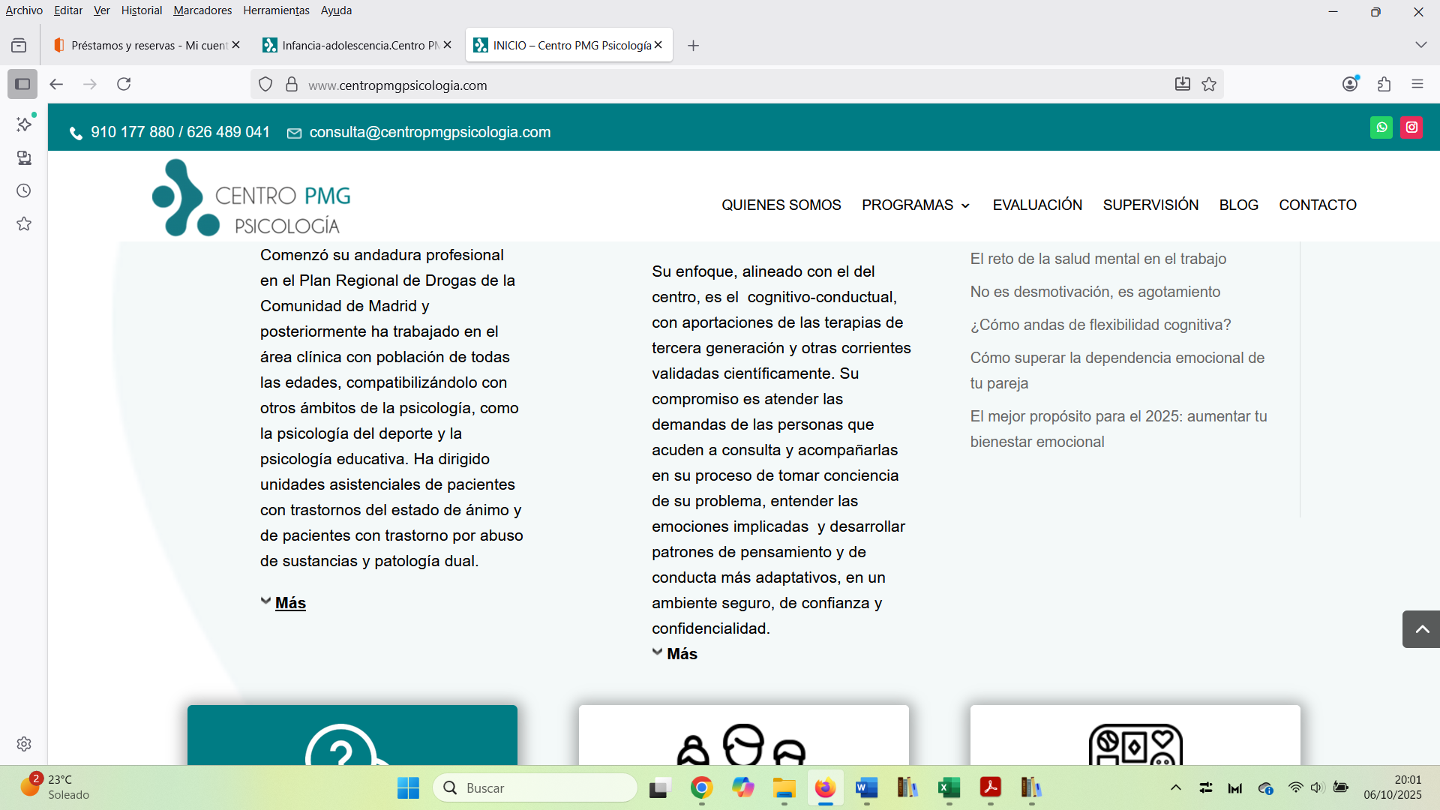
Task: Open sidebar settings gear icon
Action: pos(24,744)
